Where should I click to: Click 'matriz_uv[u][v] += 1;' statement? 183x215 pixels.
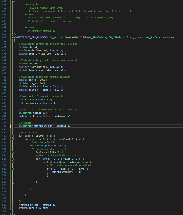click(67, 172)
